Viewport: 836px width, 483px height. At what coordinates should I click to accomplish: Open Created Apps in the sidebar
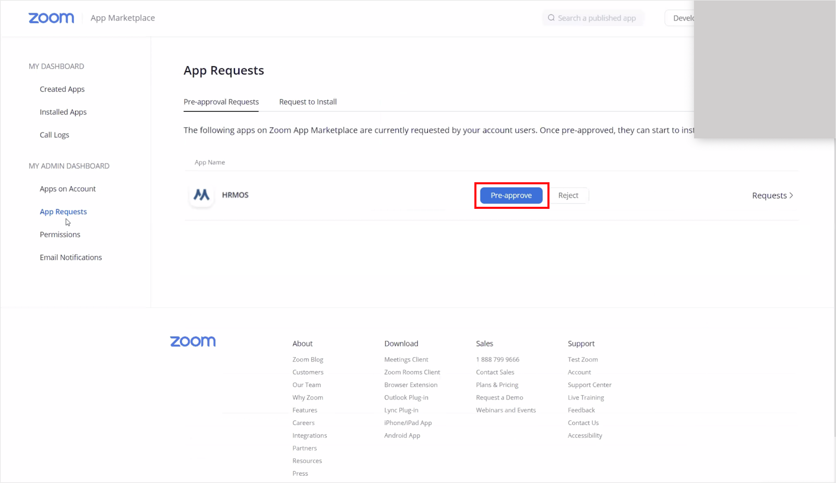(62, 89)
